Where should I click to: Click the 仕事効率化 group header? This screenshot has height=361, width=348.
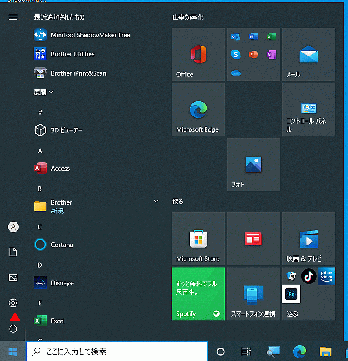[x=187, y=17]
